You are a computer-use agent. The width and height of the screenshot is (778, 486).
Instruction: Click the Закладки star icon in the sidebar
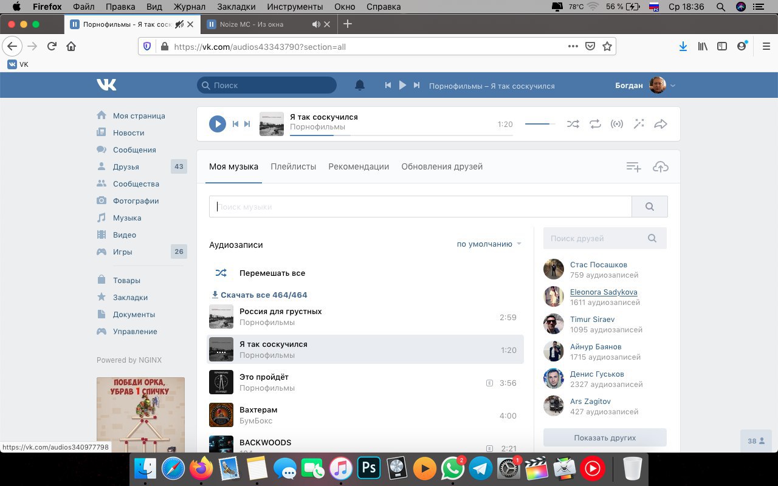(x=102, y=297)
